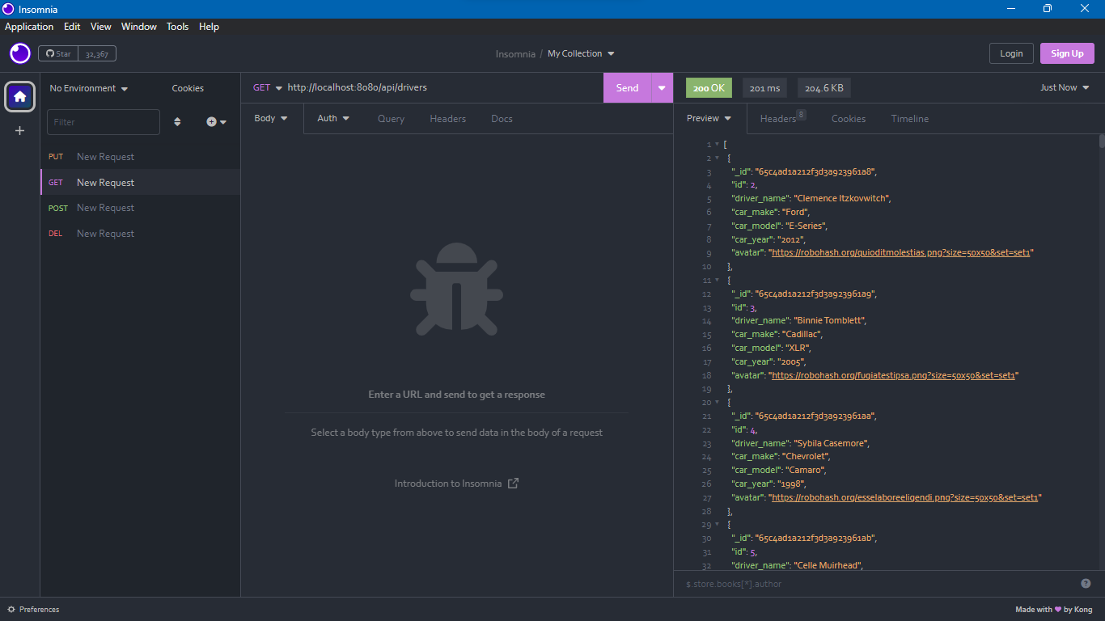
Task: Click the "Clemence Itzkovwitch" driver name value
Action: (842, 198)
